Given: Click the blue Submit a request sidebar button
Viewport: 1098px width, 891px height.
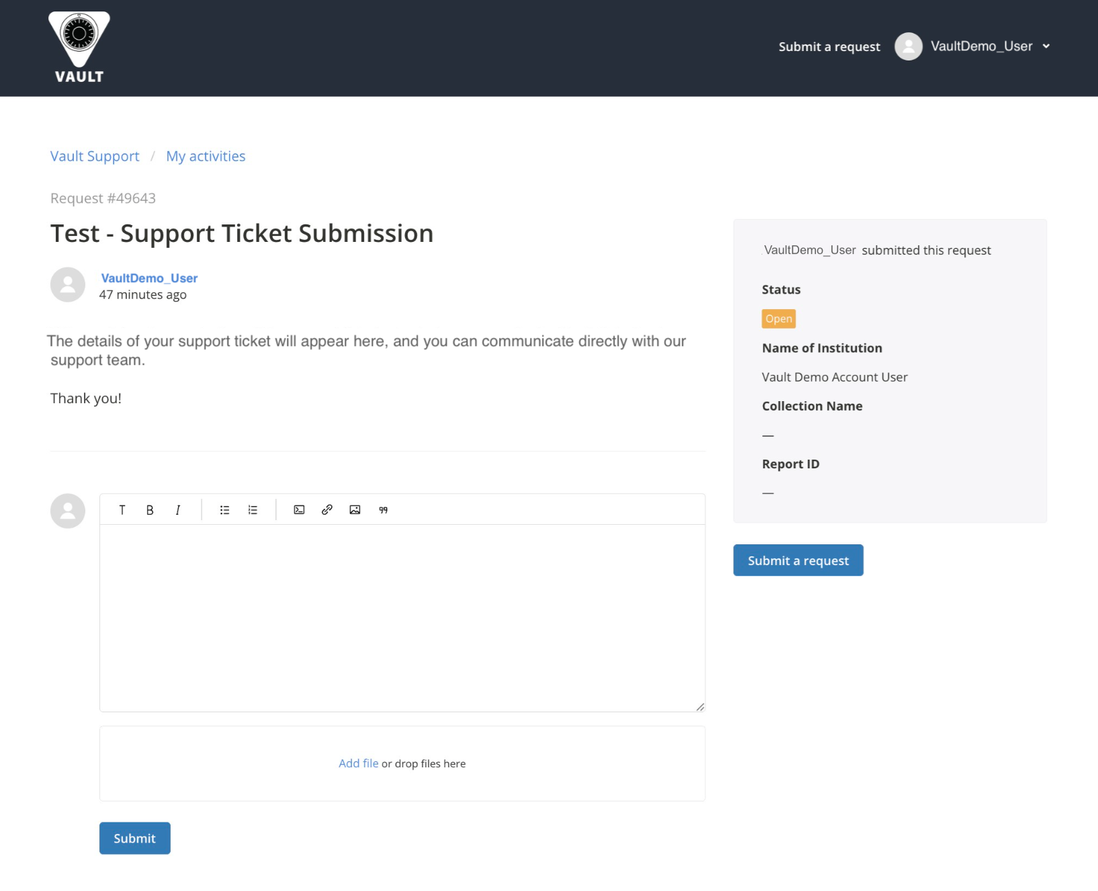Looking at the screenshot, I should click(x=798, y=560).
